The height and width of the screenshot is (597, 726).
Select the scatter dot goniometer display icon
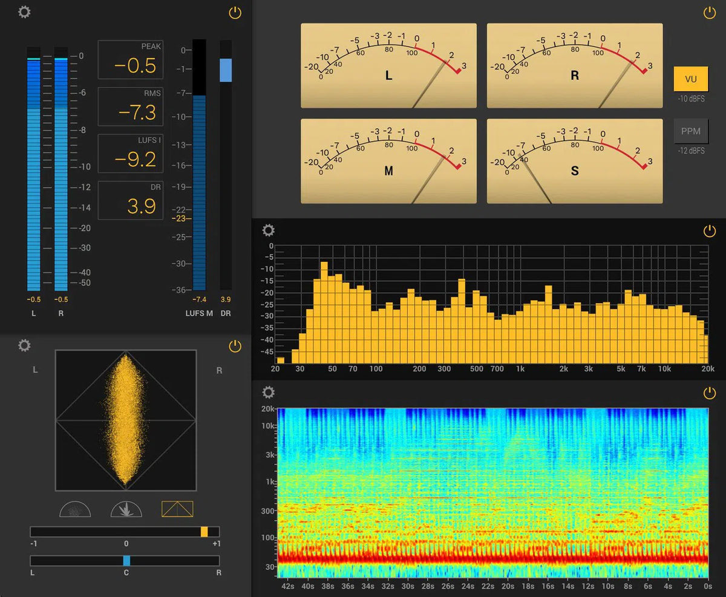74,509
